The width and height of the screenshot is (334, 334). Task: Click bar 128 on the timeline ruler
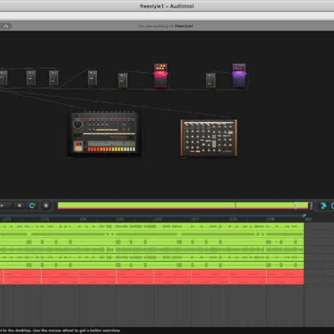233,219
